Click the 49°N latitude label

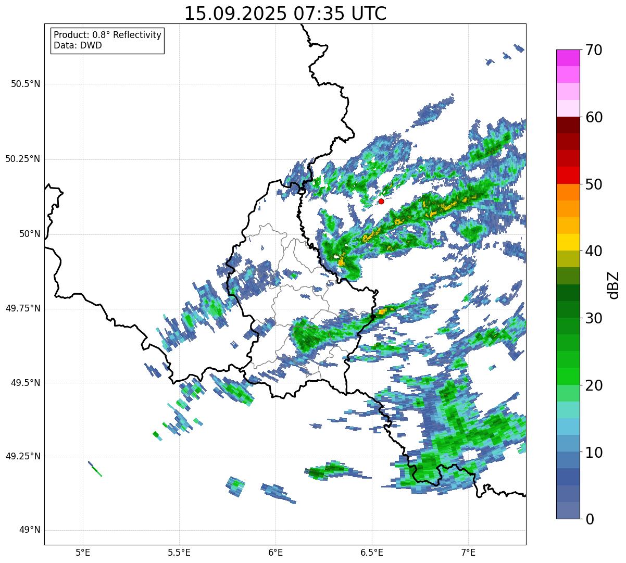pyautogui.click(x=30, y=530)
